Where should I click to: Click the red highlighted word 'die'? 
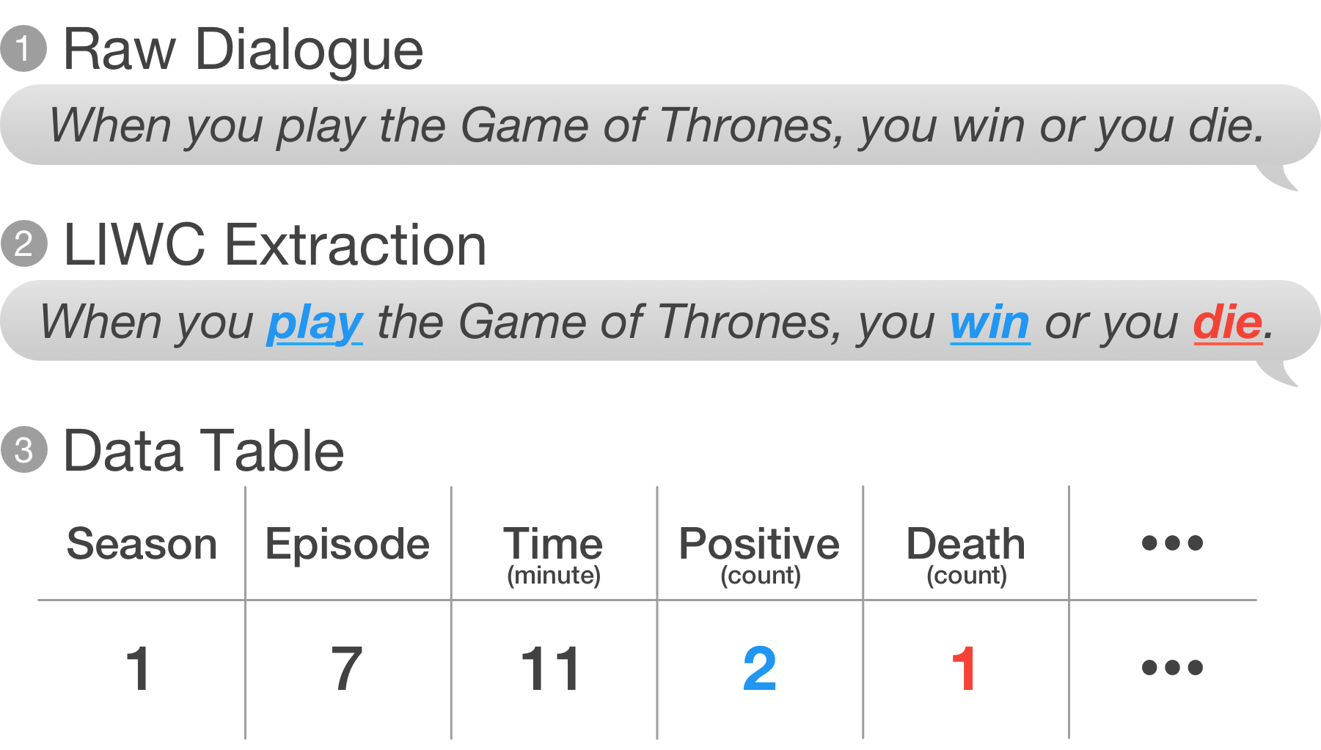point(1228,323)
